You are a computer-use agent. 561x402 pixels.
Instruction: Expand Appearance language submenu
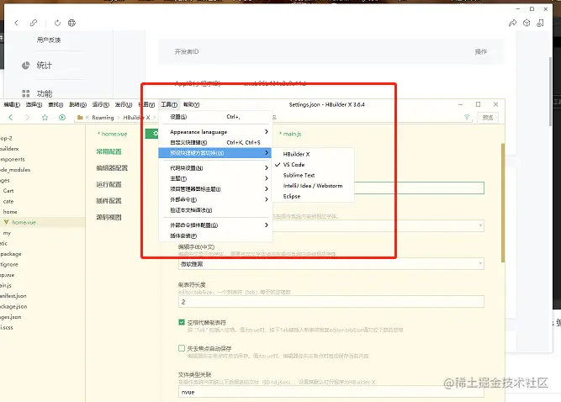pyautogui.click(x=215, y=132)
